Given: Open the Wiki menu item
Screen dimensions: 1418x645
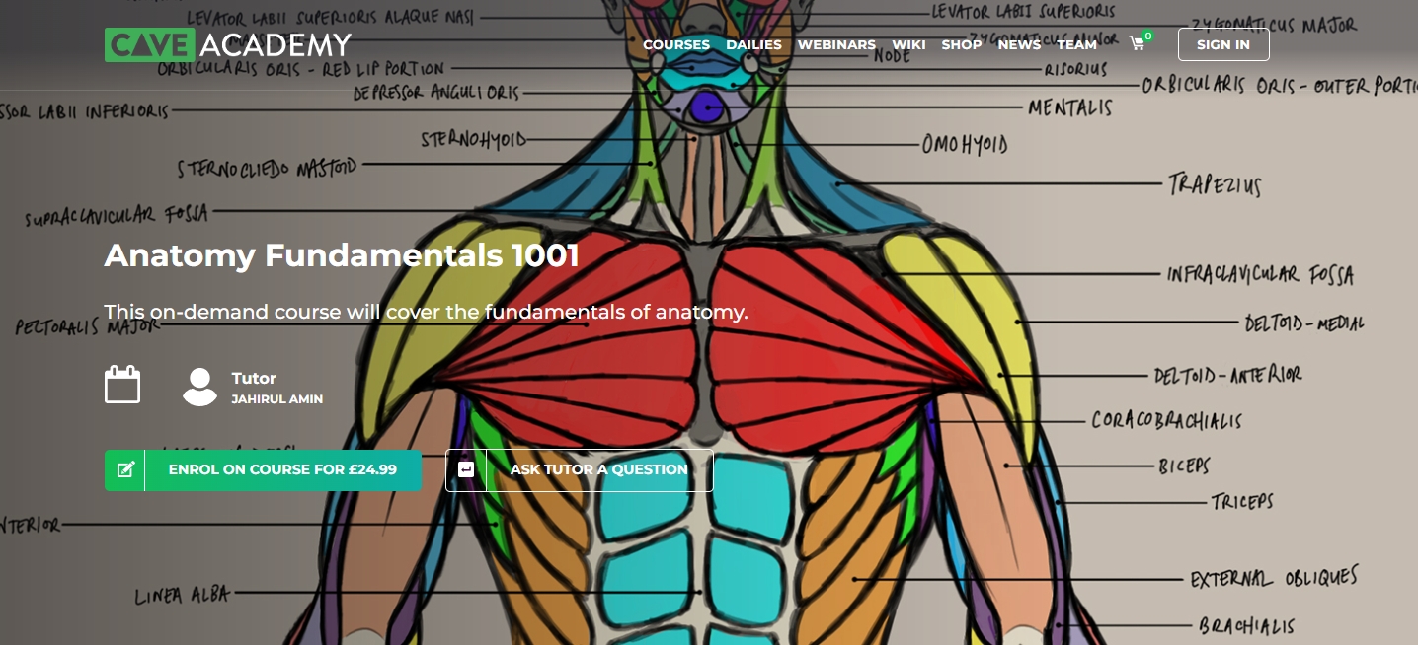Looking at the screenshot, I should [x=908, y=44].
